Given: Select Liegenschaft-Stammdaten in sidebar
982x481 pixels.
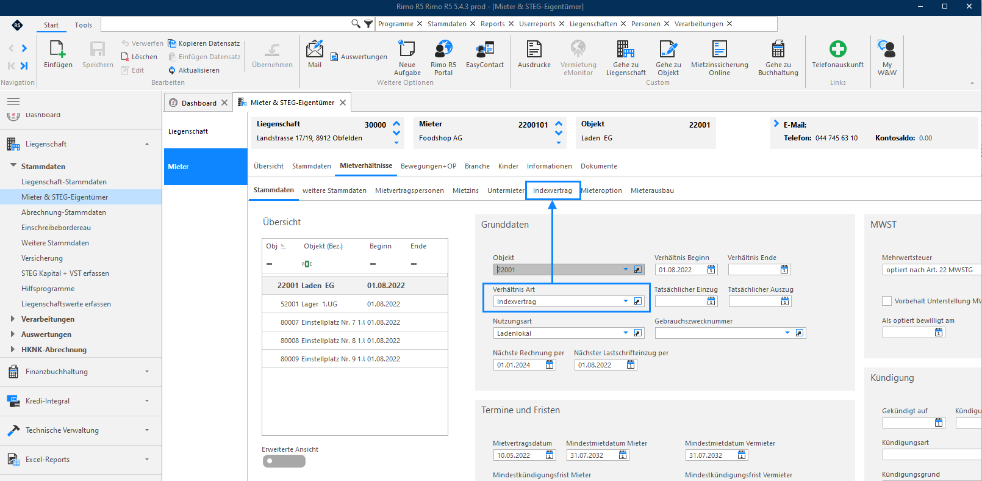Looking at the screenshot, I should pos(64,182).
